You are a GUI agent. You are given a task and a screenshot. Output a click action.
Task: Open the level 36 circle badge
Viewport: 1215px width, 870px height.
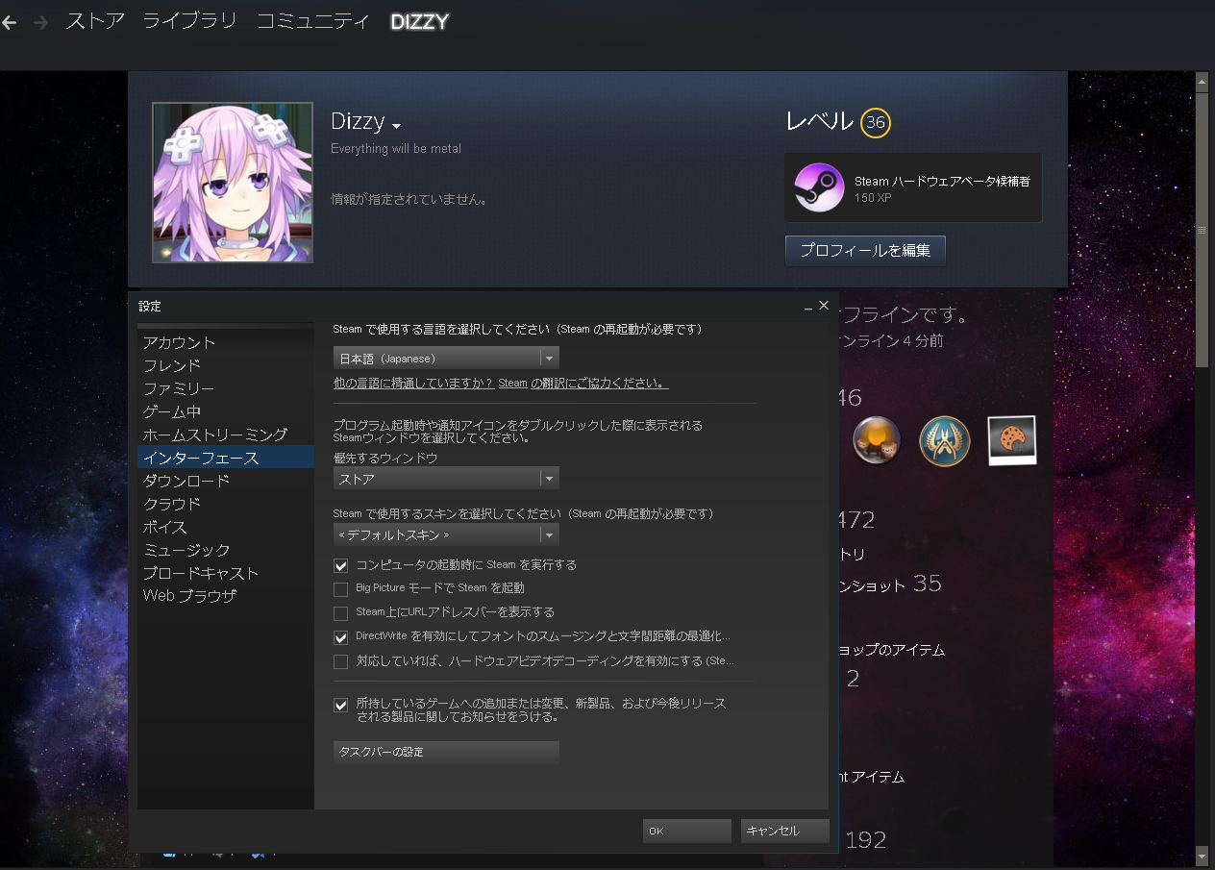875,122
